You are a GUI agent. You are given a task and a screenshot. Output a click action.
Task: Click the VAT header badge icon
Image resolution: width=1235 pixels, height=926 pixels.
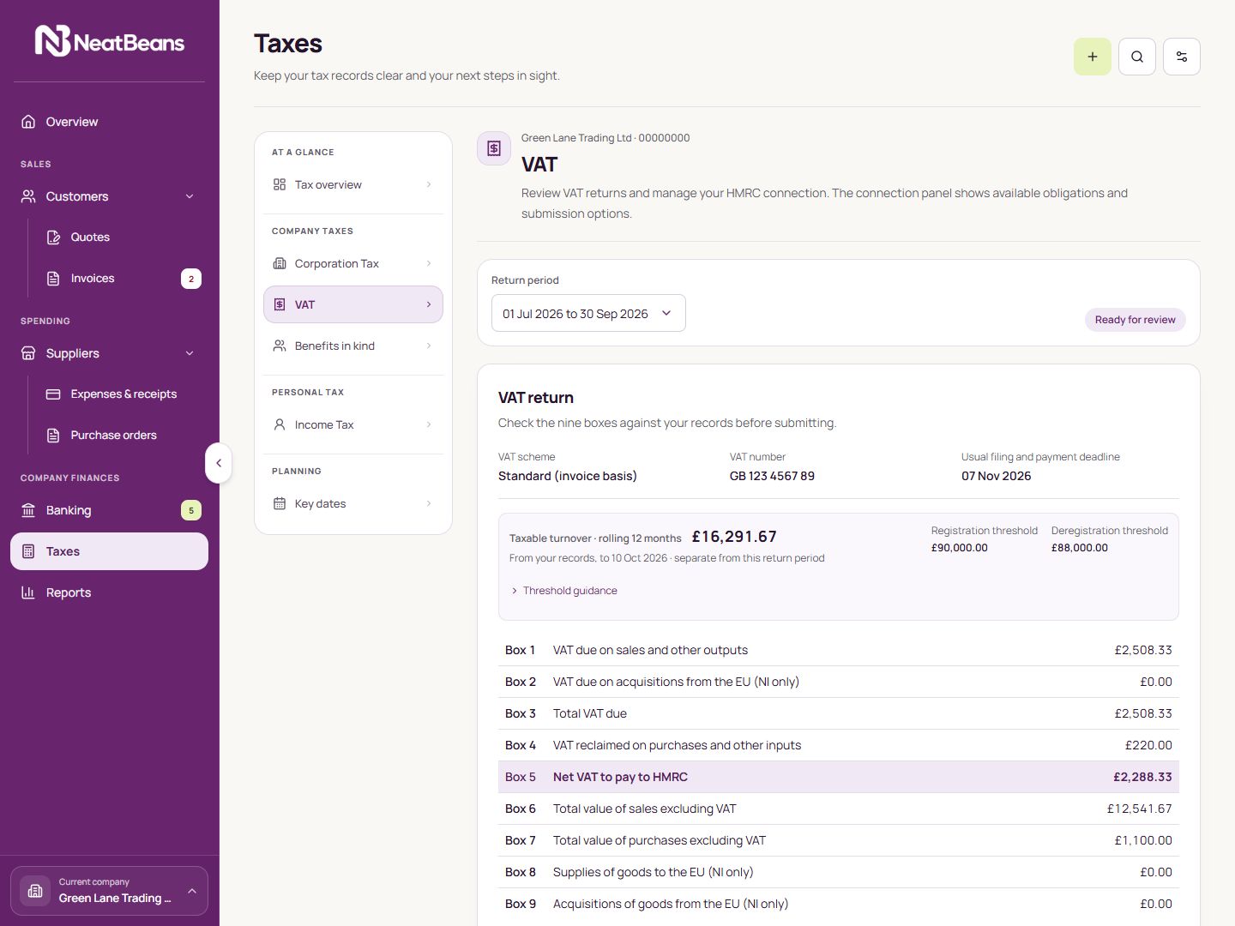494,148
